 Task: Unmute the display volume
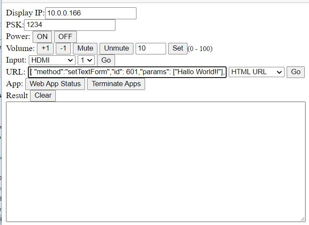point(116,48)
